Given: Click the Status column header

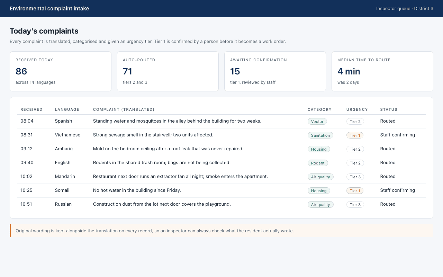Looking at the screenshot, I should pyautogui.click(x=389, y=109).
